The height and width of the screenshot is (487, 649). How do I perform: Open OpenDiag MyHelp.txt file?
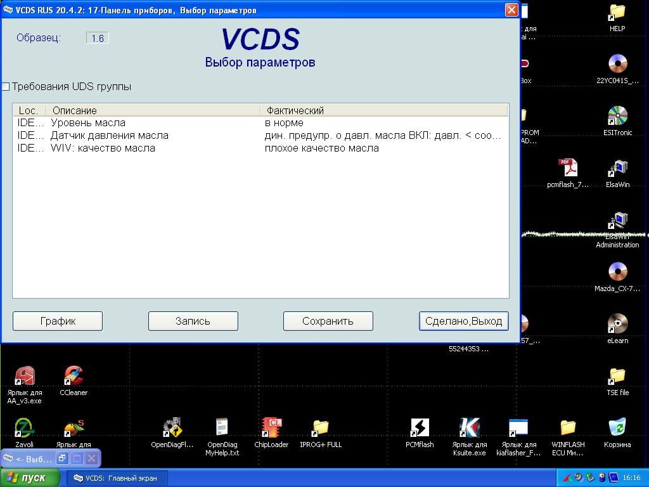click(x=222, y=437)
